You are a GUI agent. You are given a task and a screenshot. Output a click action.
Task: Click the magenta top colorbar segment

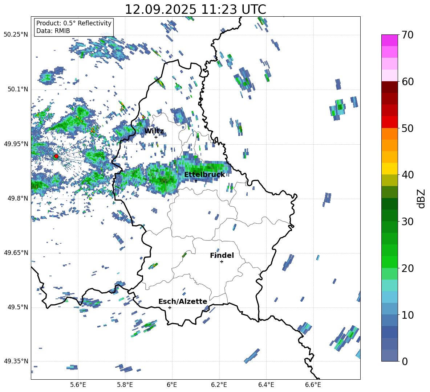pos(390,40)
